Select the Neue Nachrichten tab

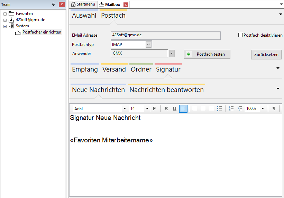point(98,90)
